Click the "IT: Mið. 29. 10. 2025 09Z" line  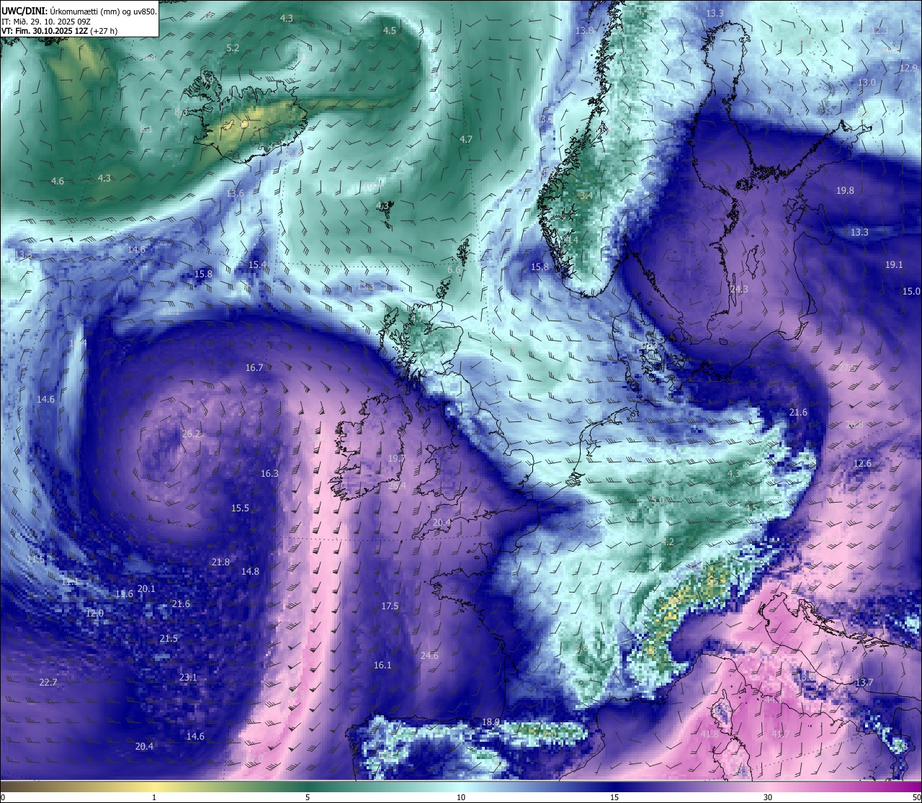tap(45, 22)
